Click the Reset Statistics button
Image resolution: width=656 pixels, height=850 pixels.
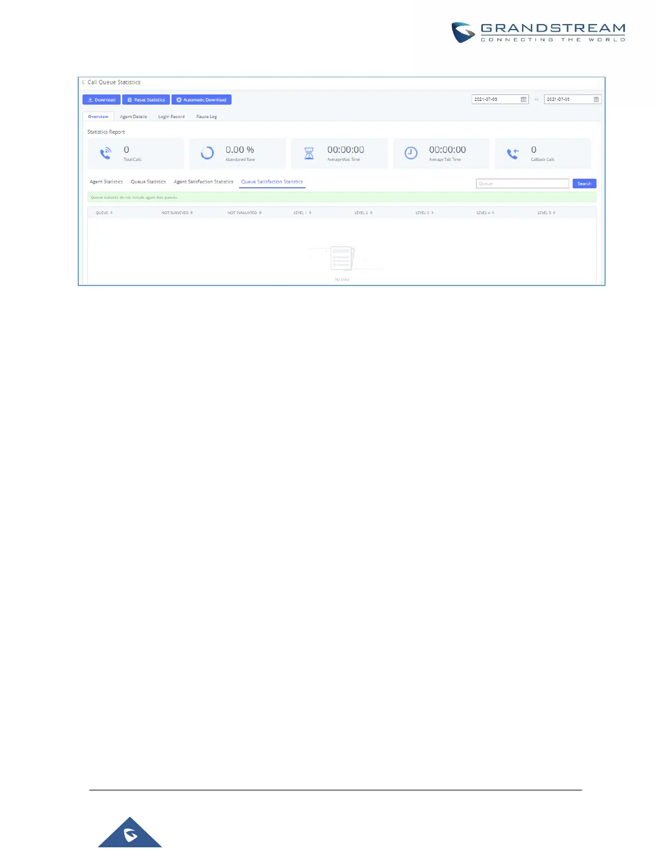click(146, 100)
